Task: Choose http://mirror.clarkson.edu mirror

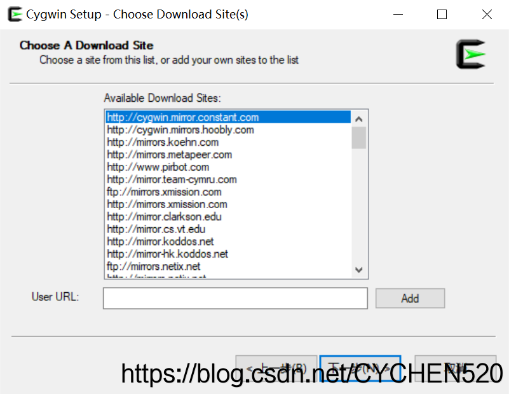Action: (228, 216)
